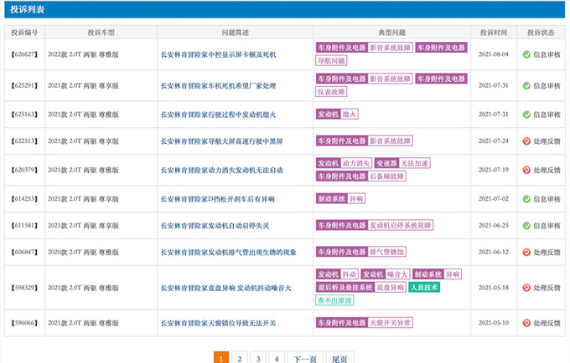Click date 2021-07-02
The width and height of the screenshot is (570, 363).
[494, 199]
